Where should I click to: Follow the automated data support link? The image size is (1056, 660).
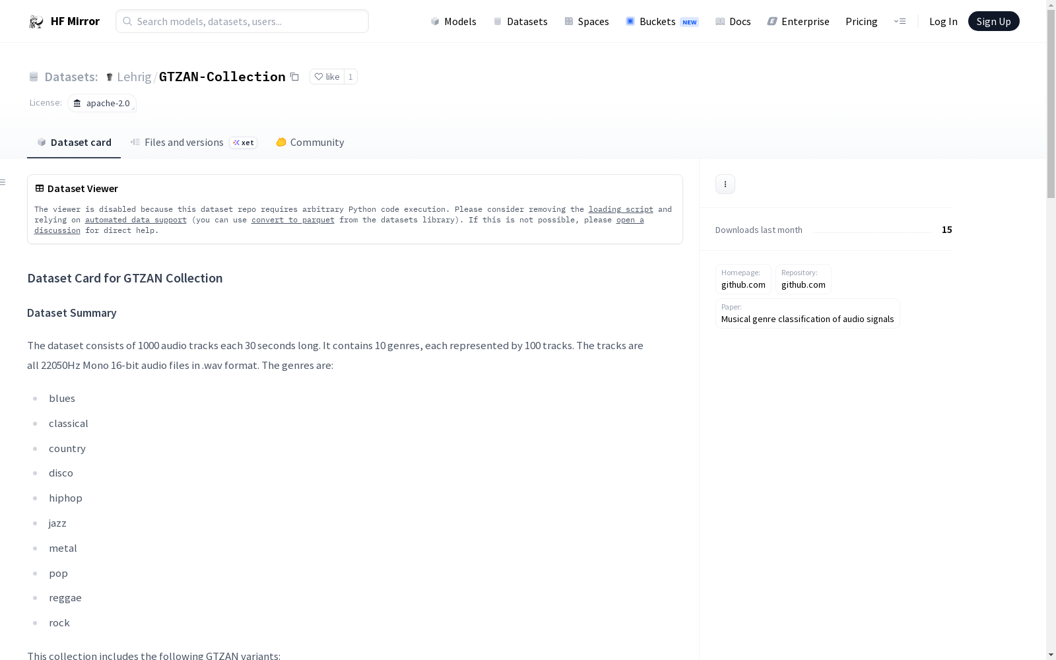(x=136, y=220)
